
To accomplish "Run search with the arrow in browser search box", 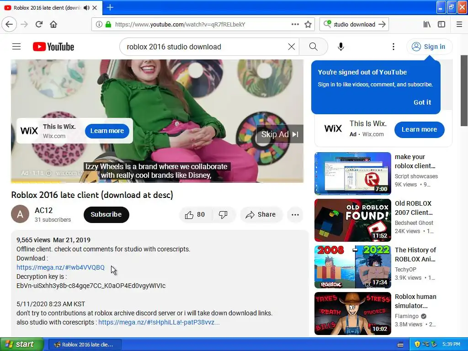I will click(x=382, y=24).
